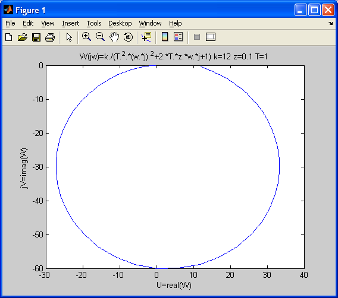Toggle the Insert Legend button
Image resolution: width=338 pixels, height=298 pixels.
point(179,37)
